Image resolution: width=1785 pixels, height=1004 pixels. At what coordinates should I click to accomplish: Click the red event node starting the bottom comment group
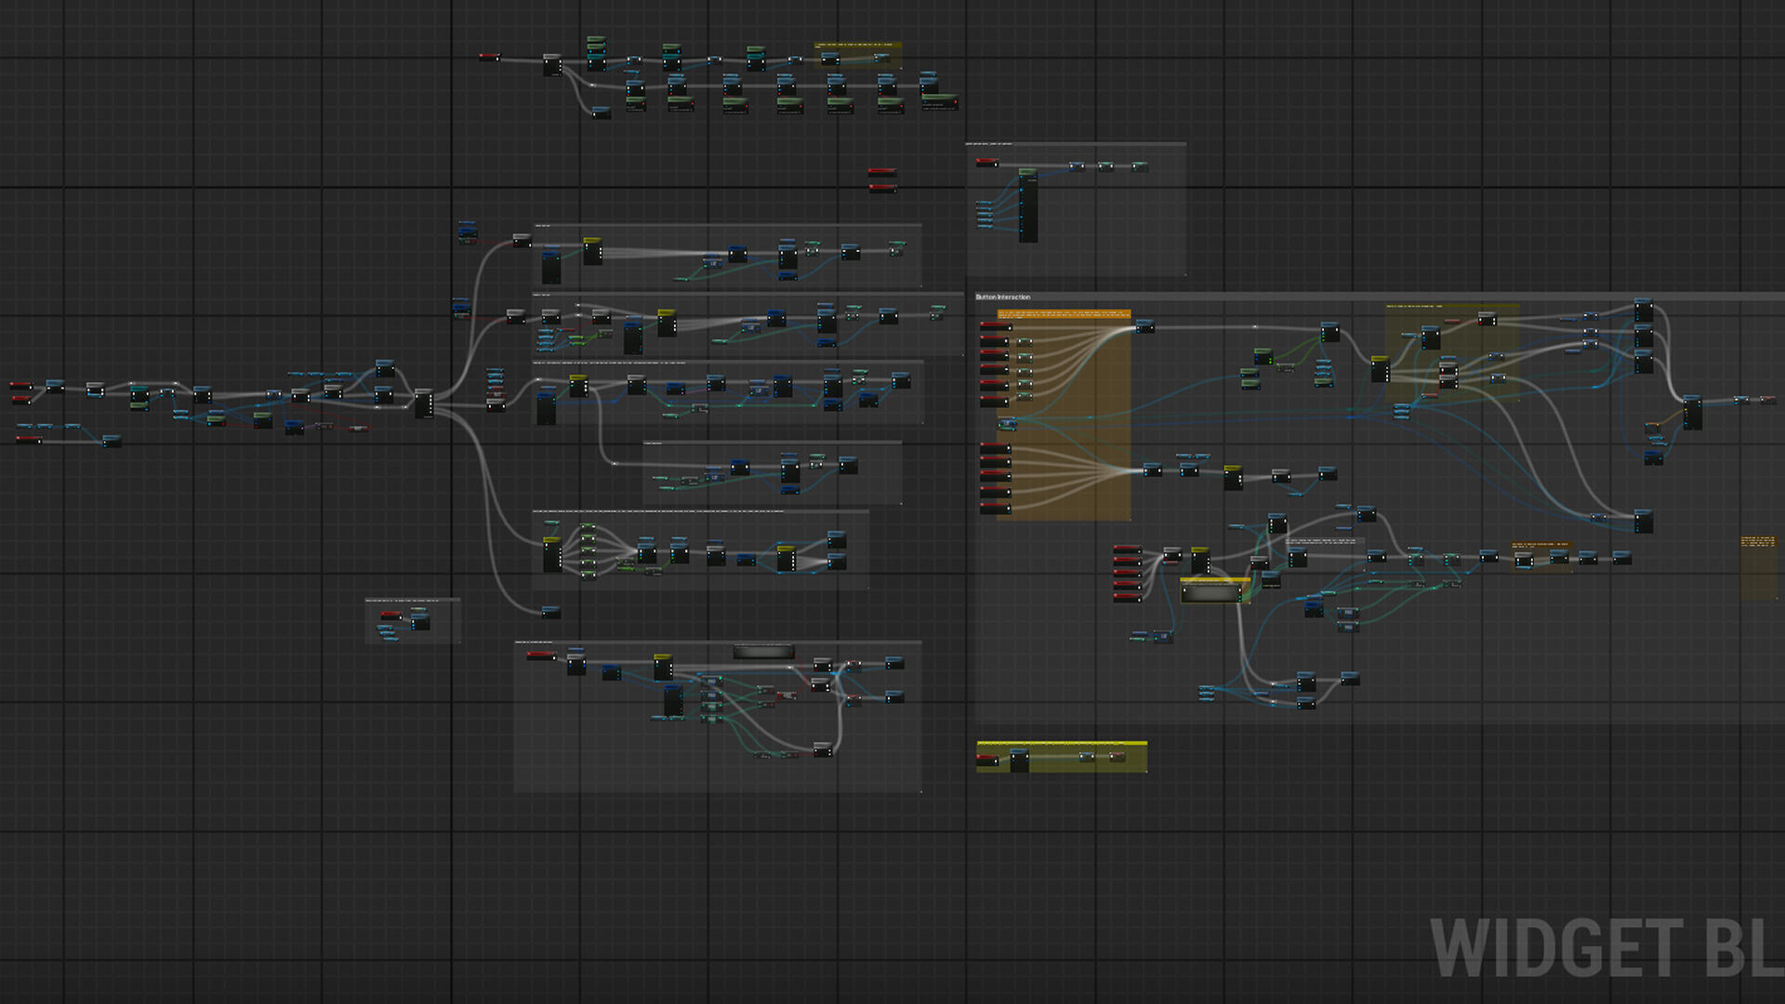(x=540, y=655)
